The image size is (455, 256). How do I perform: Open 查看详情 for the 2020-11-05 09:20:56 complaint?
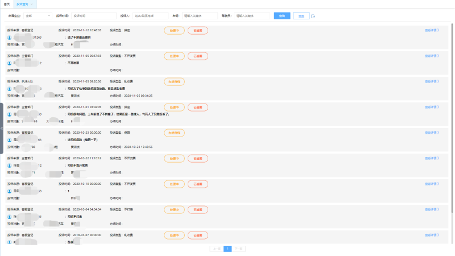(432, 81)
